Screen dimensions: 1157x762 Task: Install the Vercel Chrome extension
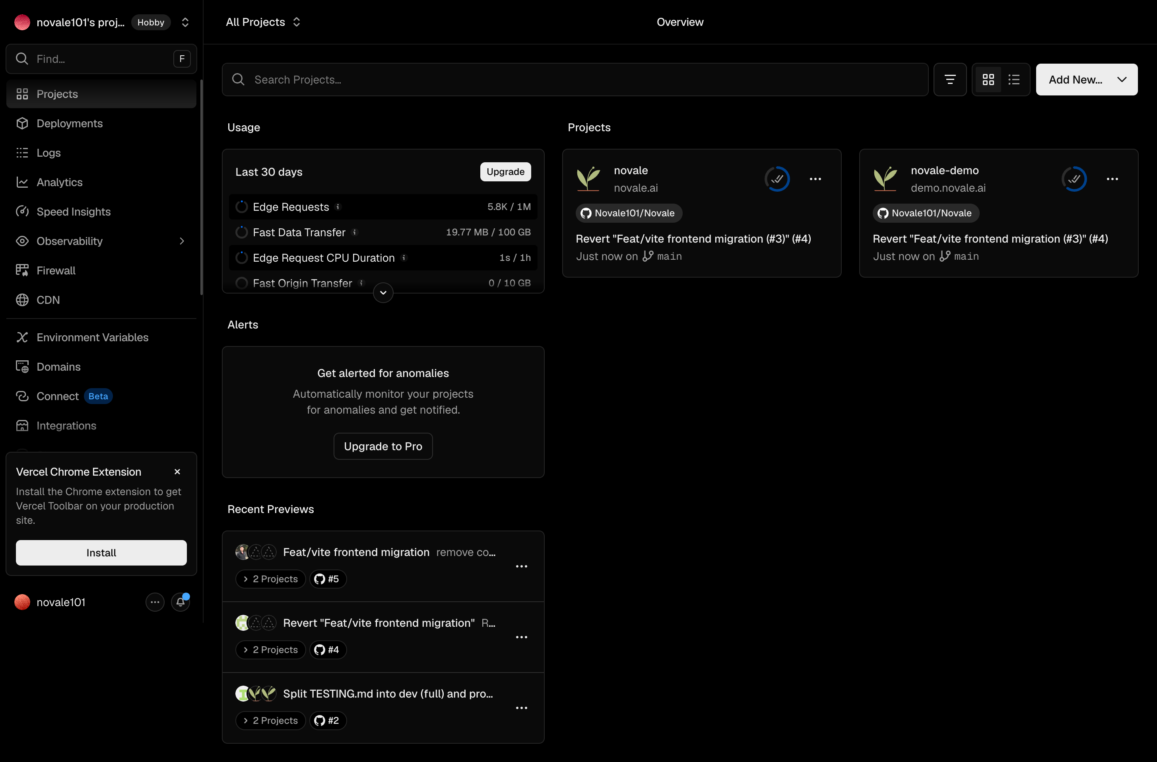coord(101,552)
